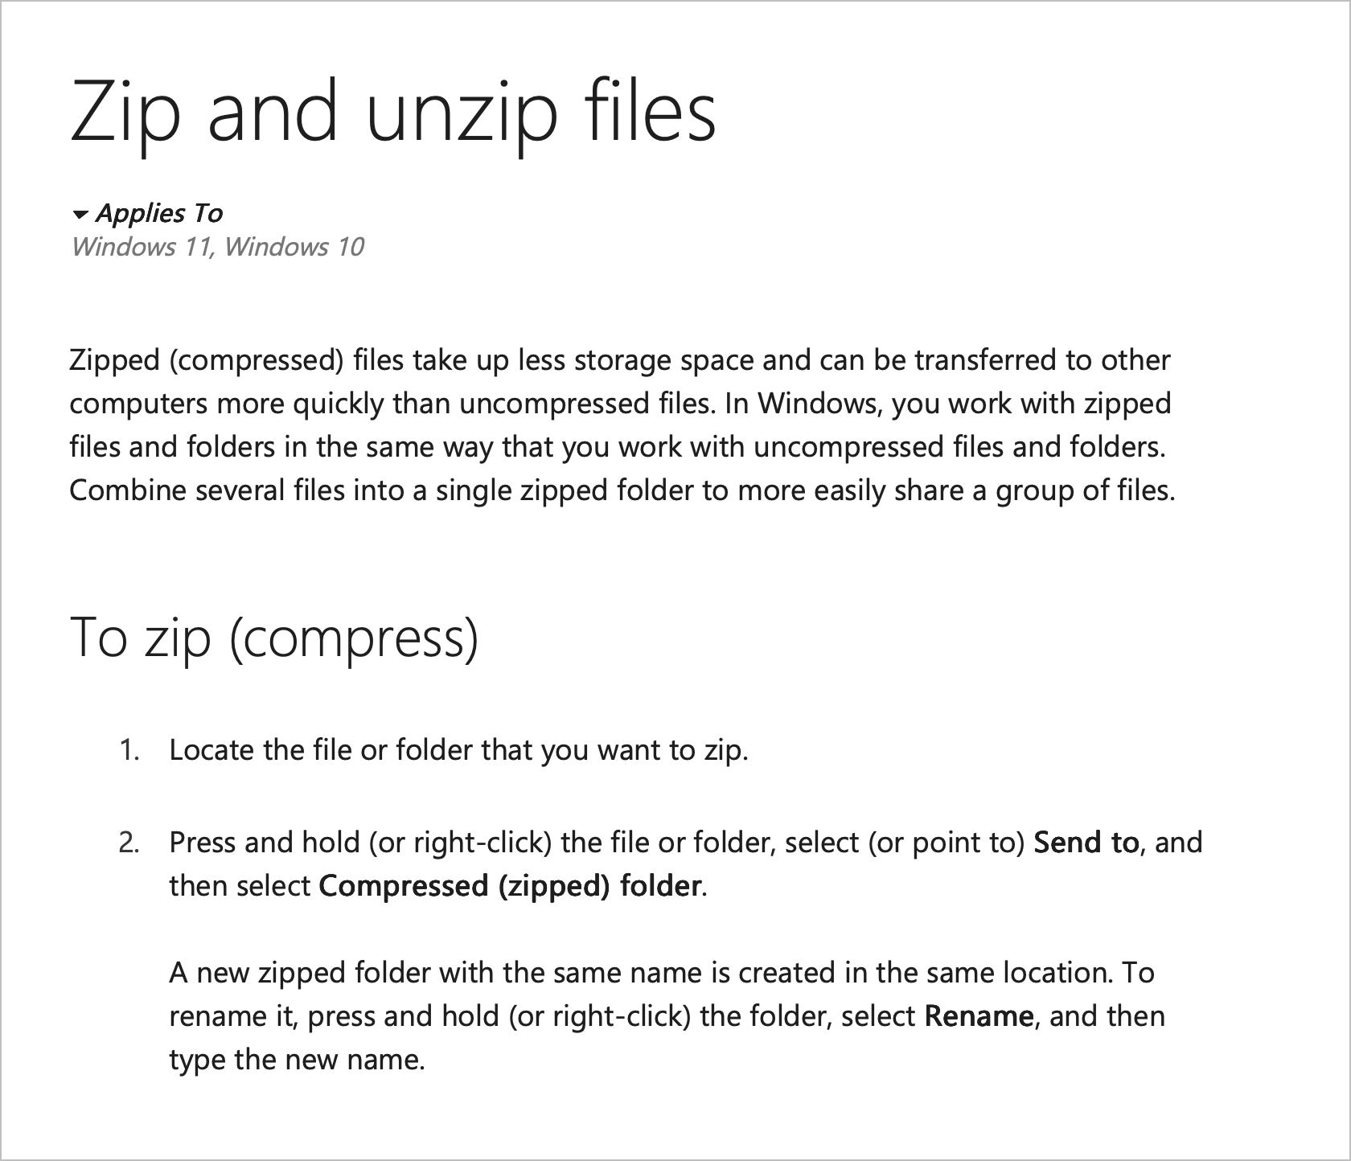Click the bold Rename word
Viewport: 1351px width, 1161px height.
[979, 1016]
